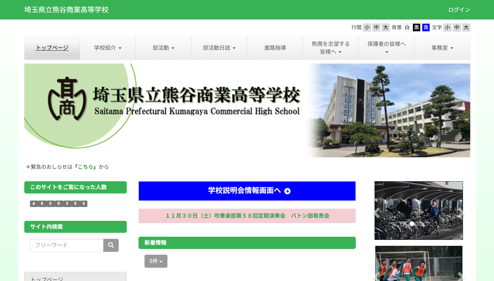The height and width of the screenshot is (281, 494).
Task: Set line spacing to 大
Action: pos(386,28)
